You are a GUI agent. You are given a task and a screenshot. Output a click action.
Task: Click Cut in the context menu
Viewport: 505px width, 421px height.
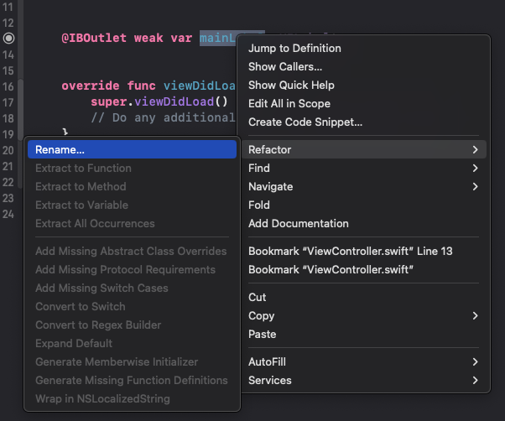click(258, 298)
